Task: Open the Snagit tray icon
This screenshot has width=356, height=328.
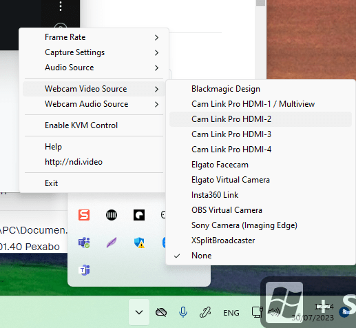Action: 84,215
